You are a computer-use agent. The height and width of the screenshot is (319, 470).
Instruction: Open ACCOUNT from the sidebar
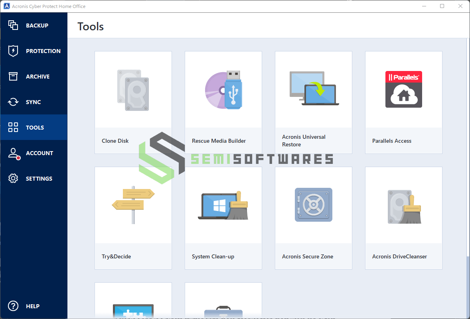pos(34,153)
